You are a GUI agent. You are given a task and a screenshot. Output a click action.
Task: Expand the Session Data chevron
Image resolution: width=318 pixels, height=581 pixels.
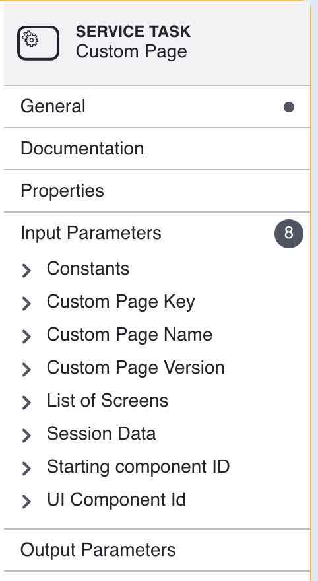(x=26, y=435)
